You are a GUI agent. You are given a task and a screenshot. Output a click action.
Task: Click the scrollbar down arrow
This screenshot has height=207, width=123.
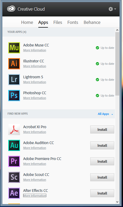point(117,202)
